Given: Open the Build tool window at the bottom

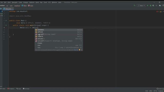Looking at the screenshot, I should 19,89.
